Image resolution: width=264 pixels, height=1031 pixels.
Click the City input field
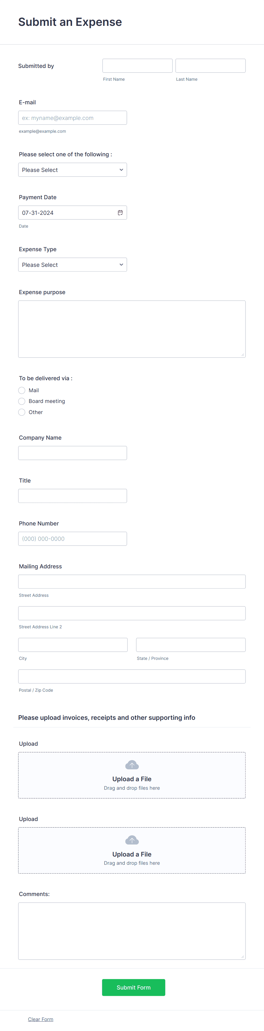(x=73, y=645)
